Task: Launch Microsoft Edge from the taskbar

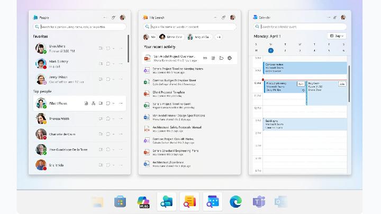Action: pos(235,201)
